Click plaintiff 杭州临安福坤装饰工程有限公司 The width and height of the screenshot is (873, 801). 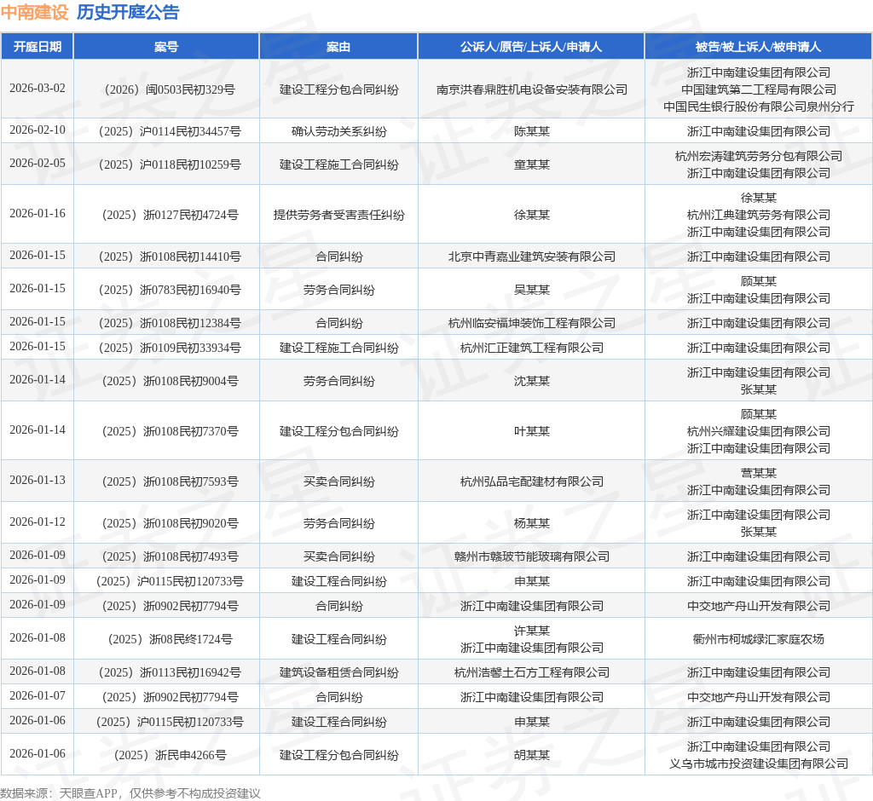point(532,324)
